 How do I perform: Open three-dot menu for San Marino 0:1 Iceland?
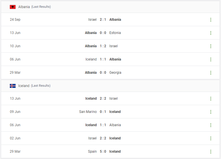click(x=211, y=112)
